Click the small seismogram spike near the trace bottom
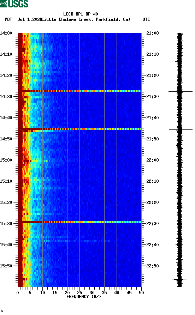 (x=179, y=279)
